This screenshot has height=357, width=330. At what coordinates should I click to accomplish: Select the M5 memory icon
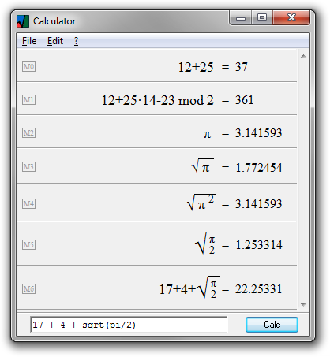click(x=28, y=245)
